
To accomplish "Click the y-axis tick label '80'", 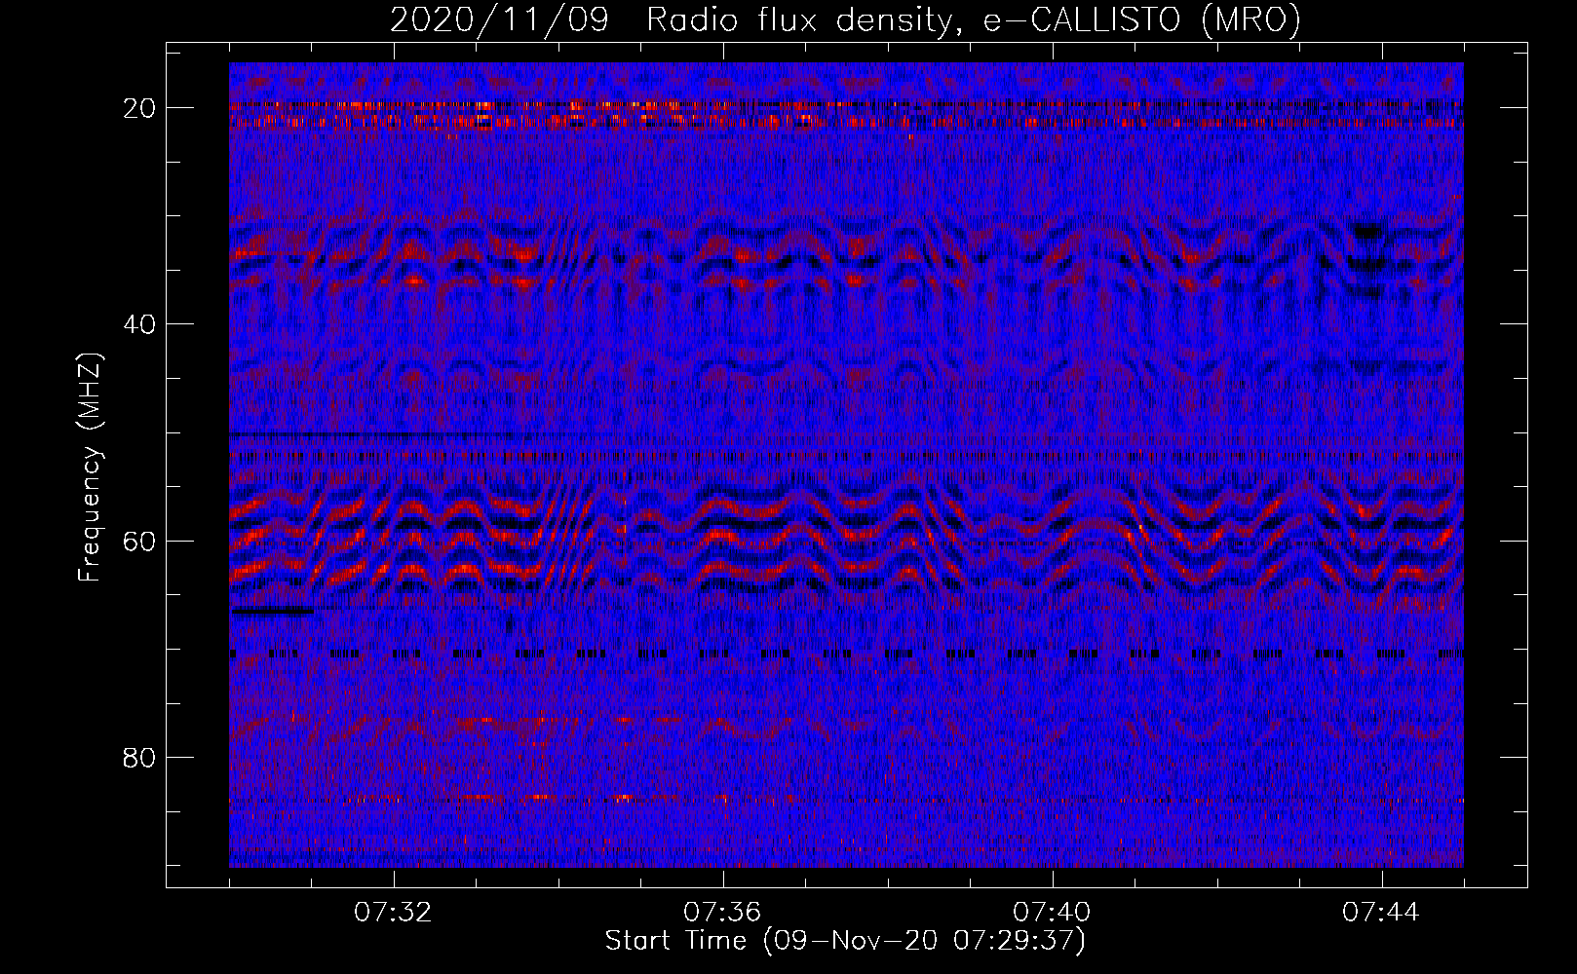I will click(x=140, y=757).
